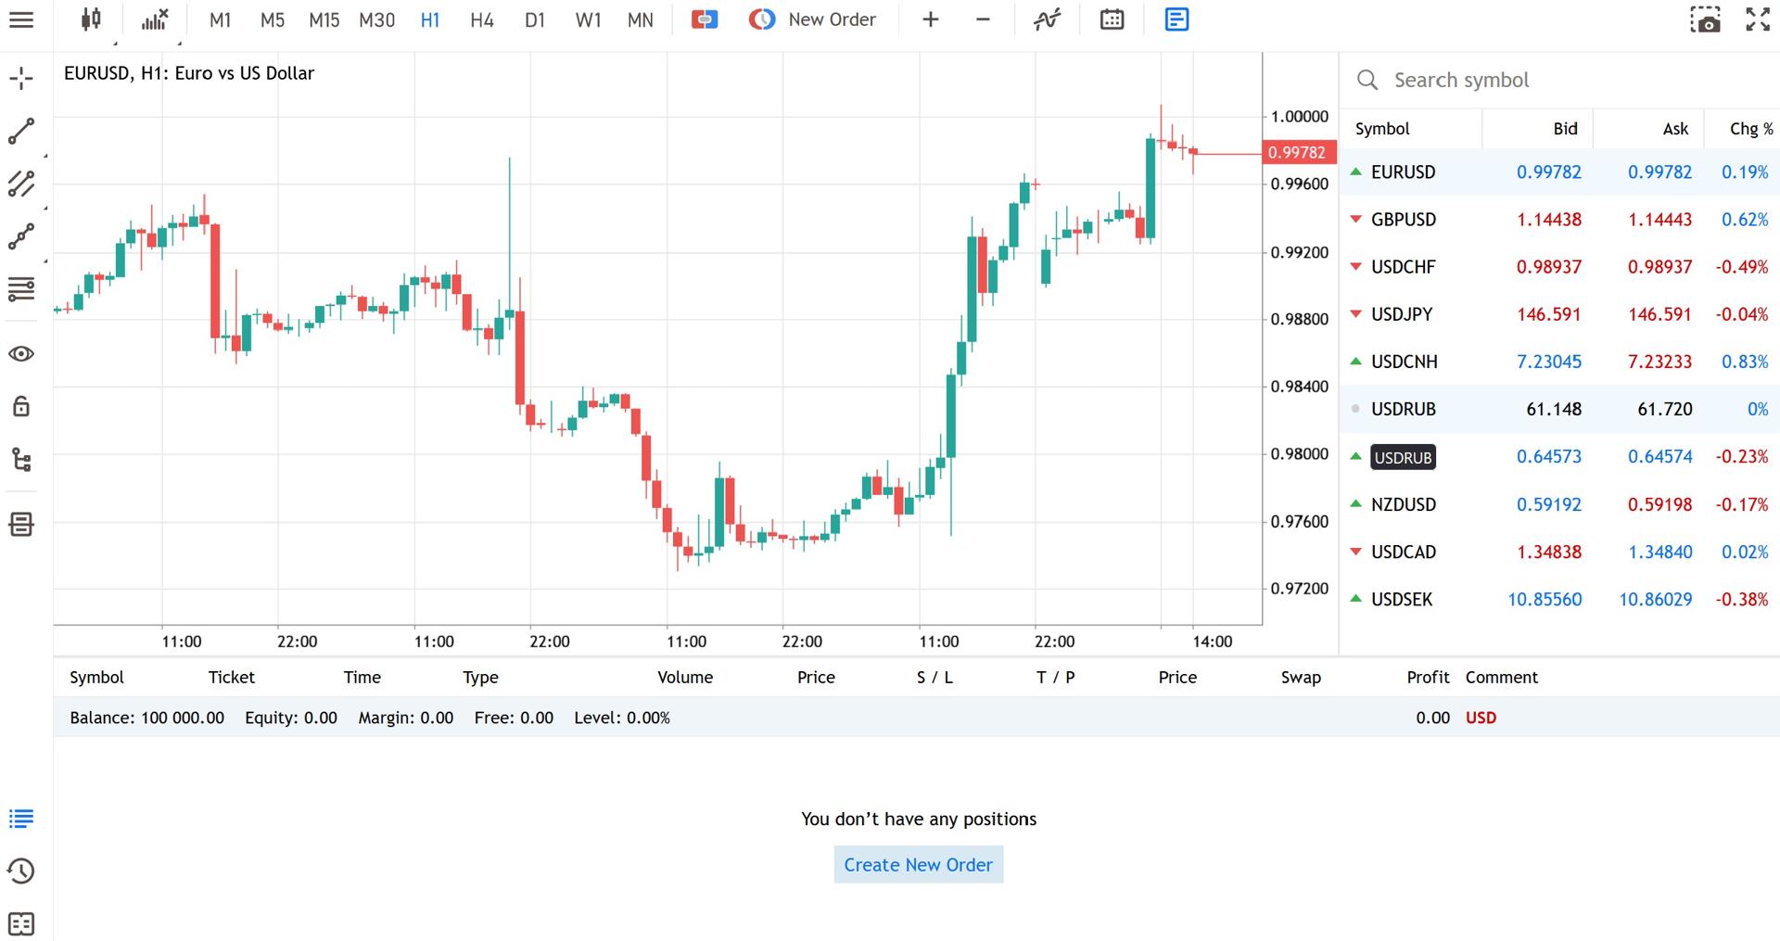Switch chart to candlestick display
The width and height of the screenshot is (1780, 941).
pyautogui.click(x=89, y=19)
